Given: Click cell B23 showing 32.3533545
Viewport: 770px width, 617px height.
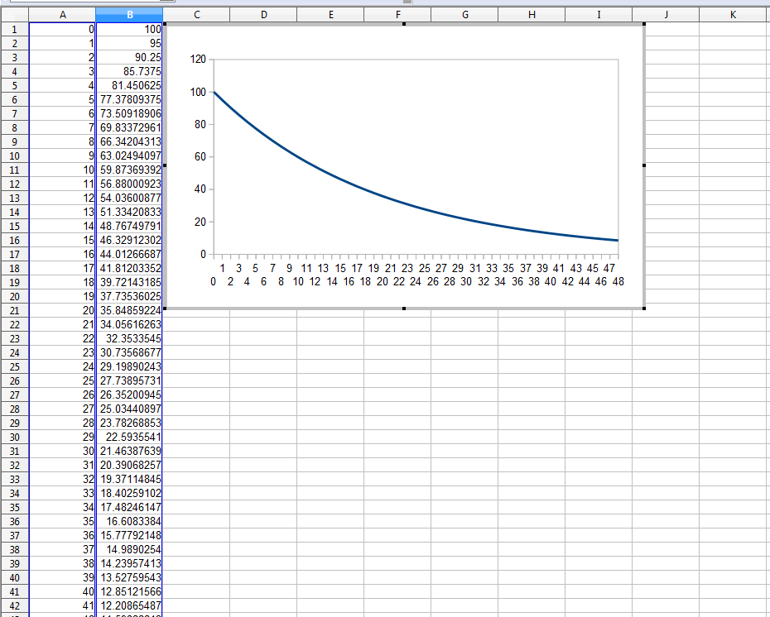Looking at the screenshot, I should [129, 338].
